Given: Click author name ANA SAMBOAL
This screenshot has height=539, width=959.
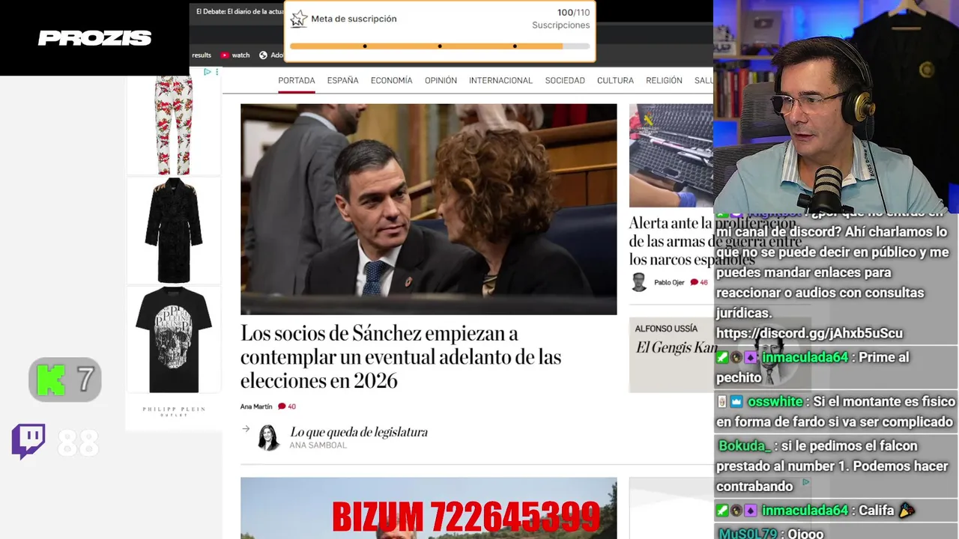Looking at the screenshot, I should click(x=318, y=445).
